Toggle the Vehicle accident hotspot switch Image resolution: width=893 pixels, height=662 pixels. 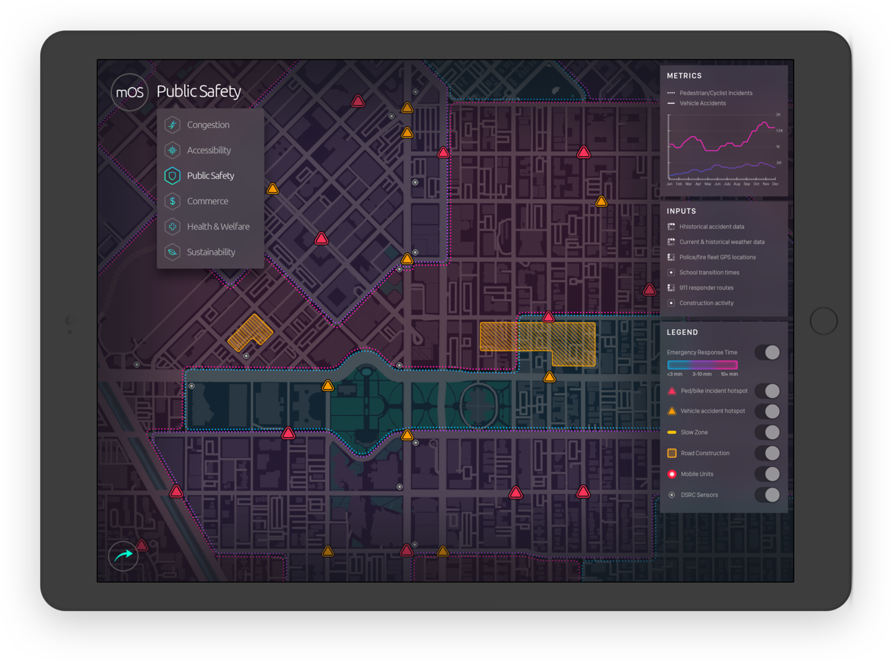pos(767,411)
